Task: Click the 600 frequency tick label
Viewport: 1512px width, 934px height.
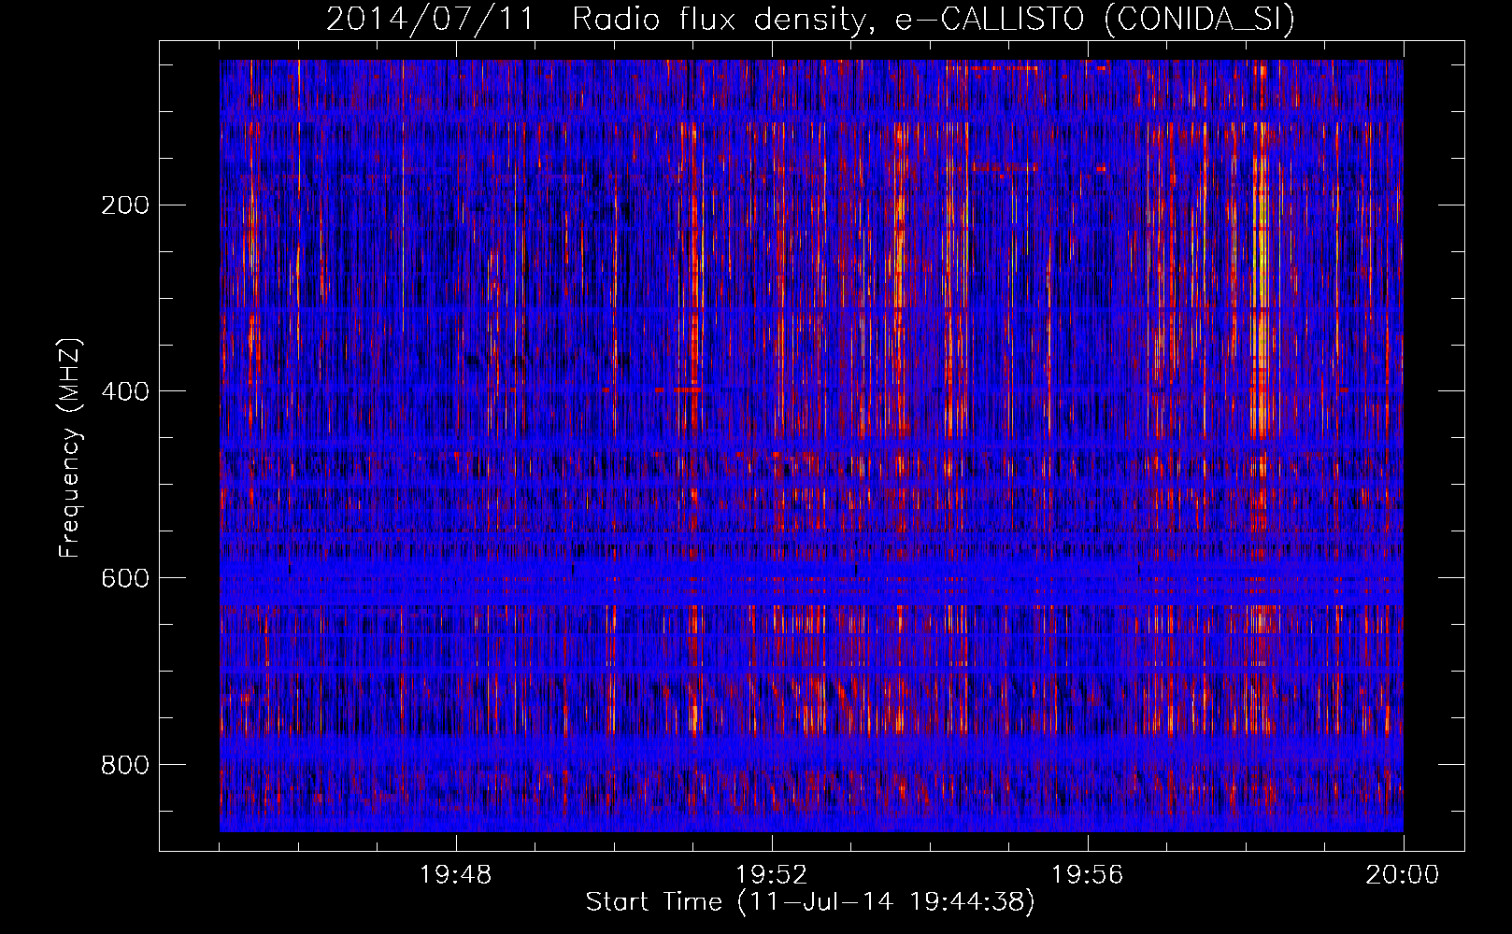Action: (125, 578)
